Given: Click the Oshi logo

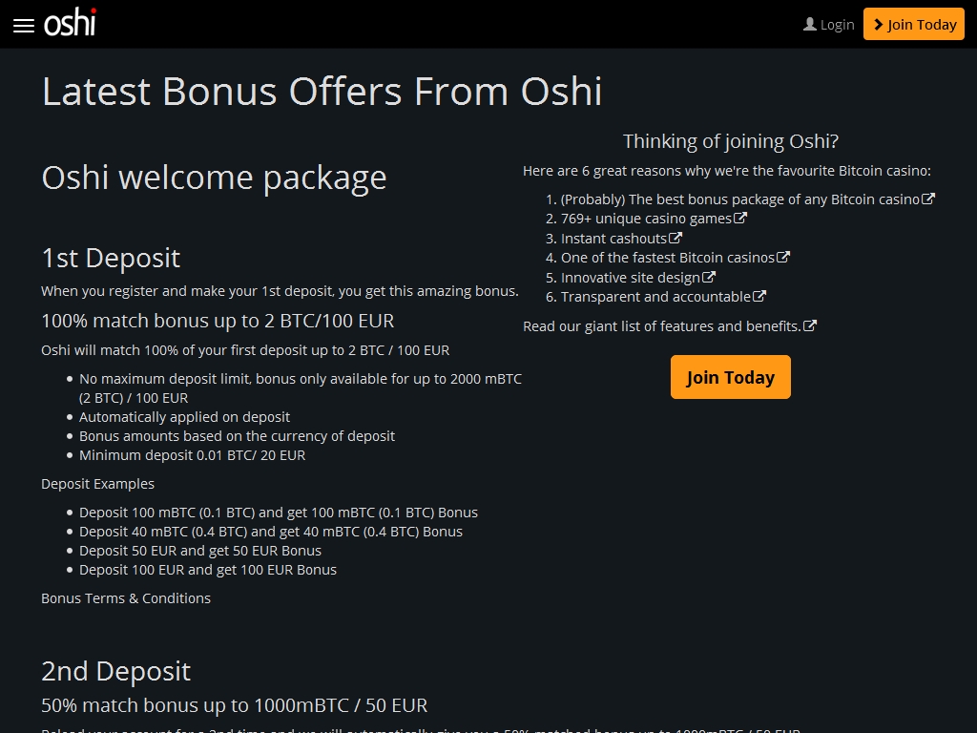Looking at the screenshot, I should point(71,24).
